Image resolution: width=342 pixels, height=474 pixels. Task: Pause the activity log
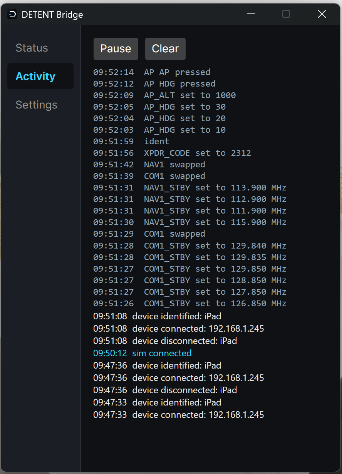(116, 48)
